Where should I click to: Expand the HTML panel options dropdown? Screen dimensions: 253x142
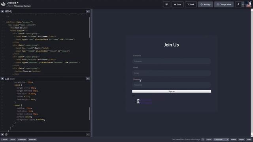pyautogui.click(x=88, y=11)
